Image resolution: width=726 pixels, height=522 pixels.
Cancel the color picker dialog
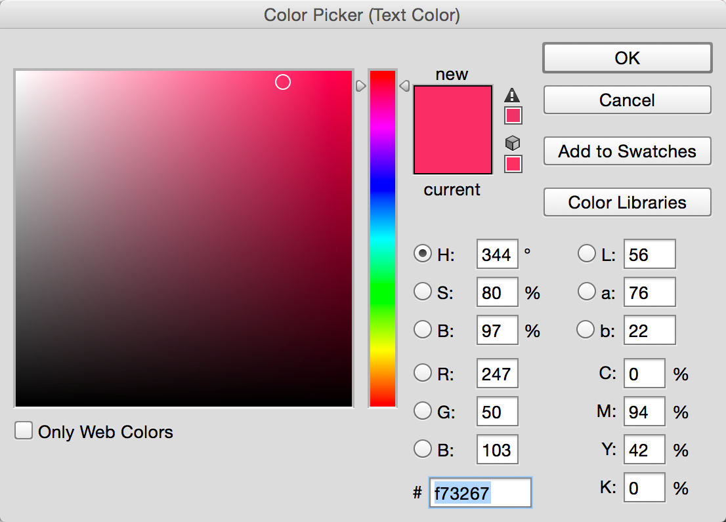(x=626, y=100)
